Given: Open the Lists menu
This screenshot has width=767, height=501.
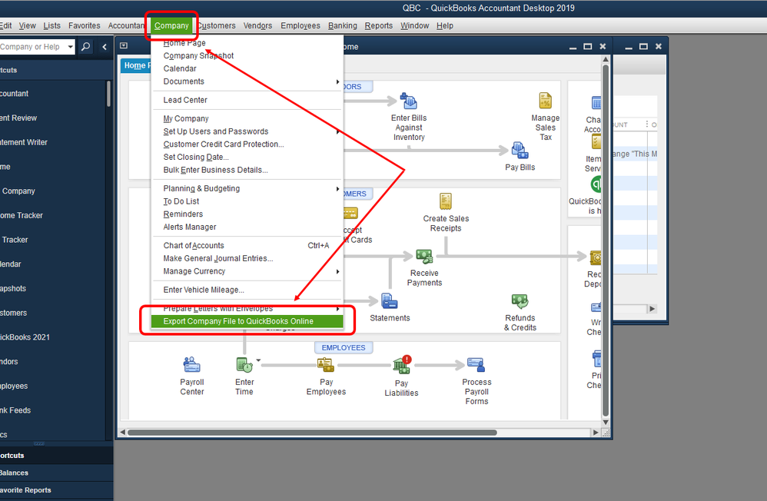Looking at the screenshot, I should click(x=51, y=25).
